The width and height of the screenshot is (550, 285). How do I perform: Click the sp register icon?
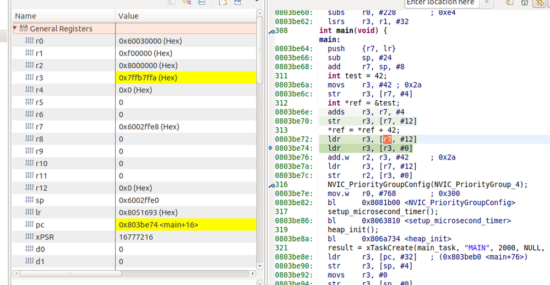pyautogui.click(x=30, y=200)
